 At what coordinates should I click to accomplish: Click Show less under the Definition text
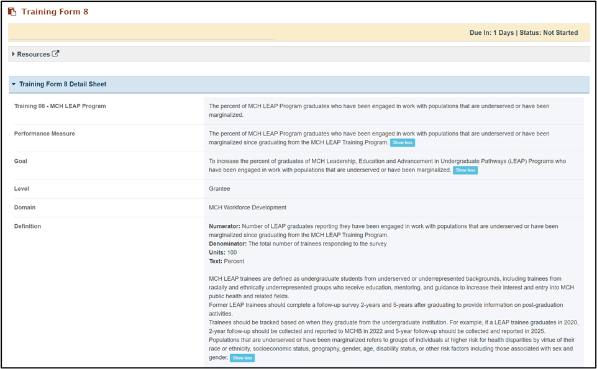(242, 358)
